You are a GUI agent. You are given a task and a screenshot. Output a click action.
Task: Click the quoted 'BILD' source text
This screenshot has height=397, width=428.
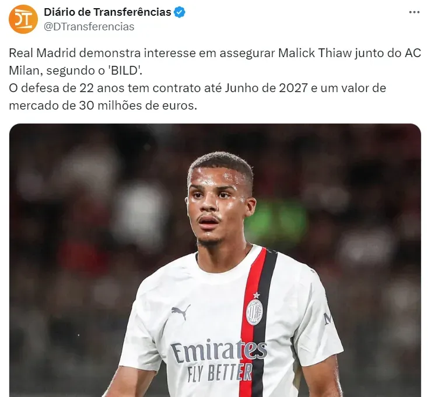125,71
